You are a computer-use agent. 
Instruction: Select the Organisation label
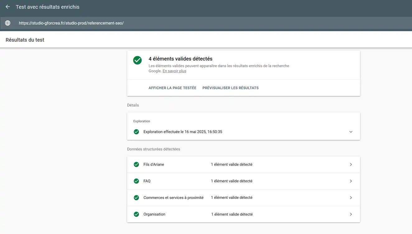tap(154, 214)
